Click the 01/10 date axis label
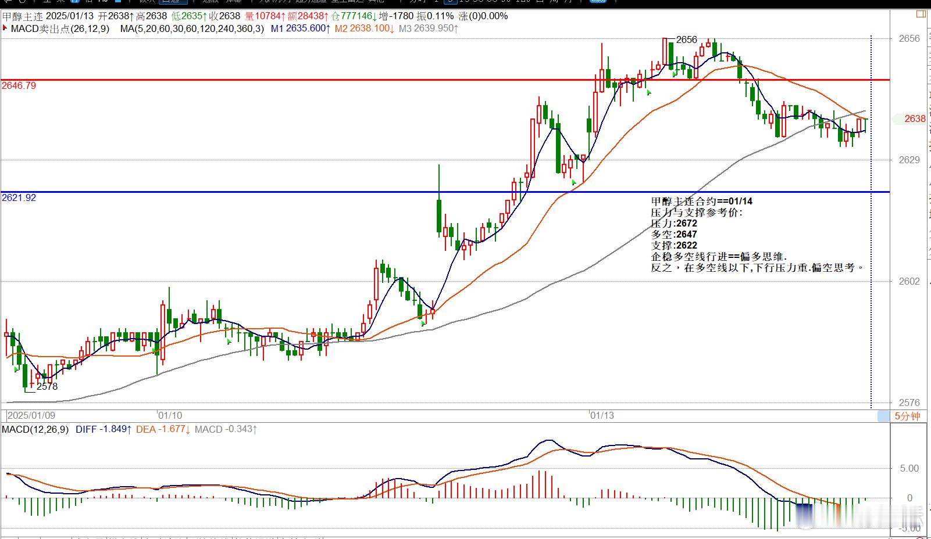The height and width of the screenshot is (539, 931). coord(170,416)
